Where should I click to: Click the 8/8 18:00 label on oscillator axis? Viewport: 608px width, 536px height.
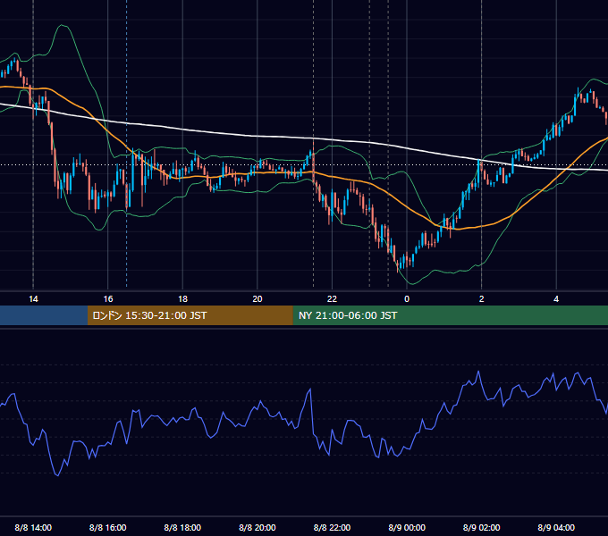coord(182,527)
